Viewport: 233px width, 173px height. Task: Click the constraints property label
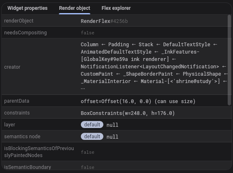(17, 113)
